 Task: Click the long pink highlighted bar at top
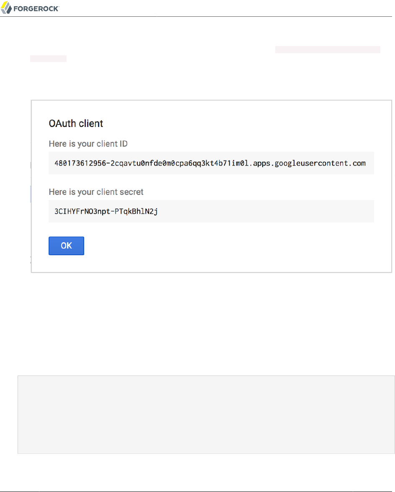(327, 50)
